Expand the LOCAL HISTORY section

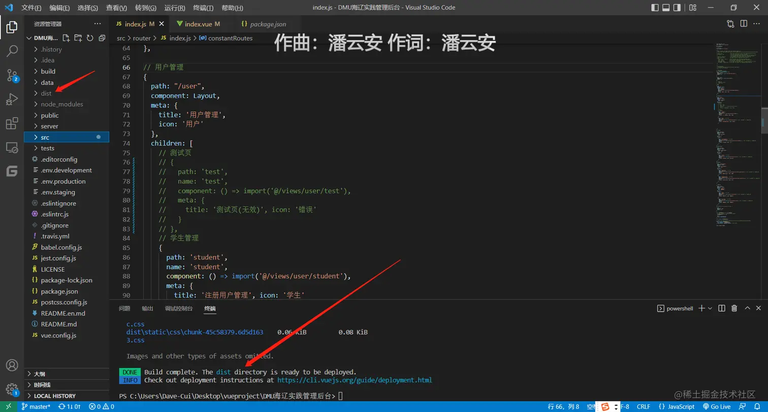[x=67, y=396]
